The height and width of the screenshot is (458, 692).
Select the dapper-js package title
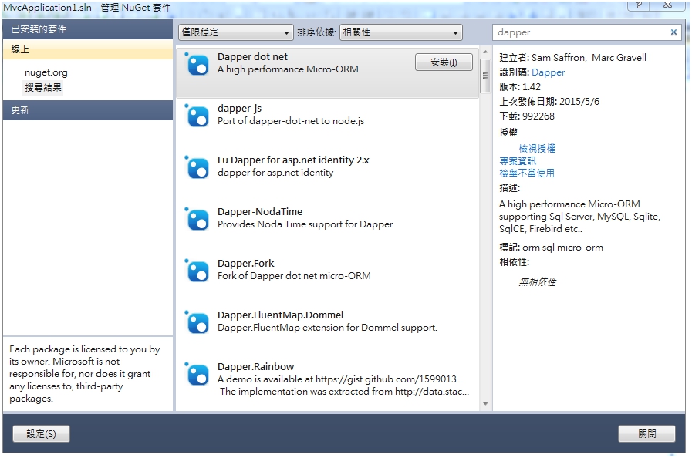[239, 108]
